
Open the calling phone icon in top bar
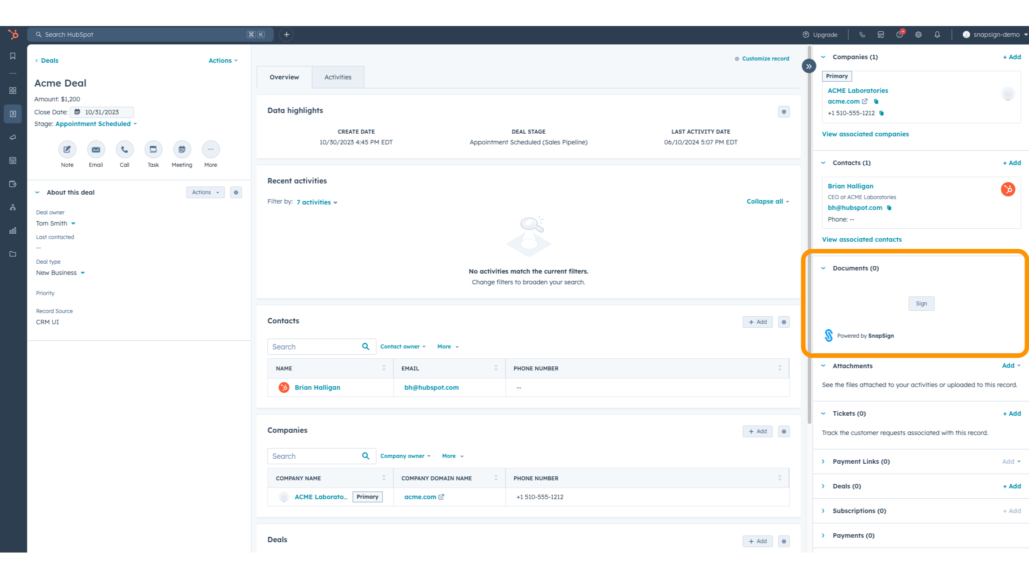pos(862,35)
